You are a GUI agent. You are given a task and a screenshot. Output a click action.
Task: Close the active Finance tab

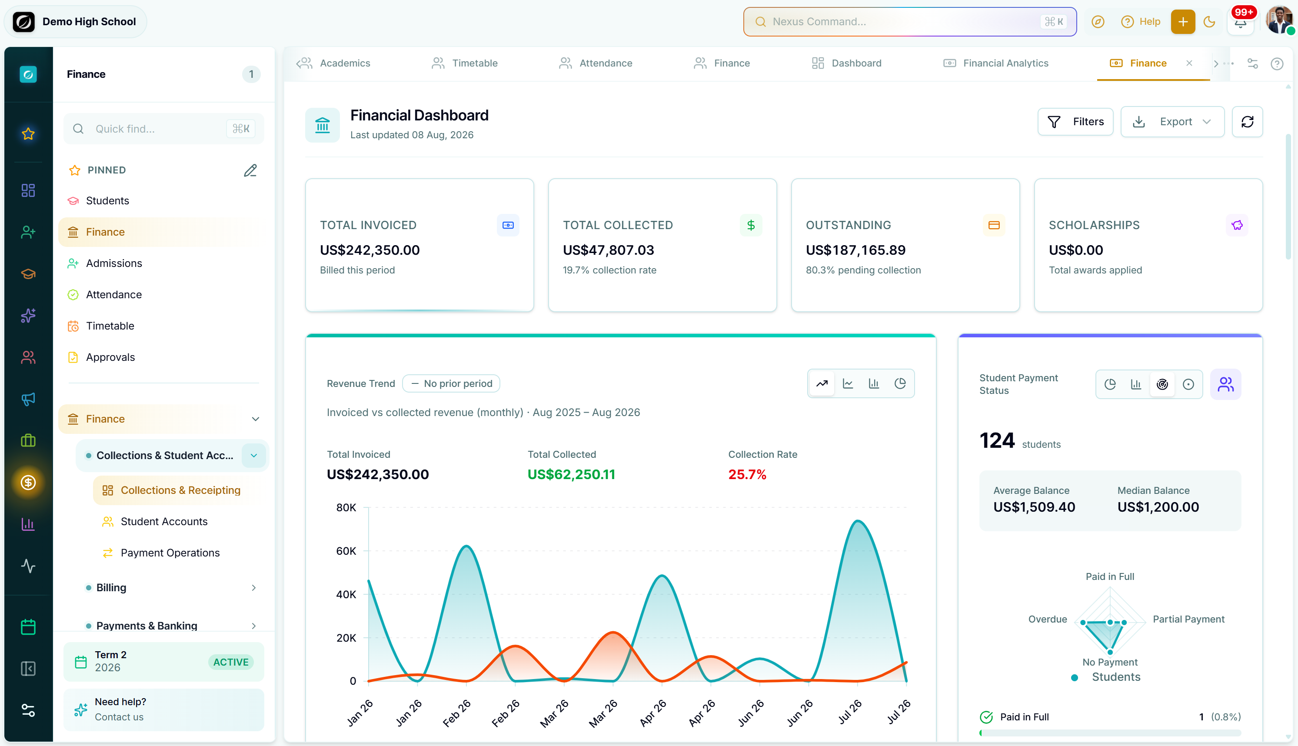(1189, 63)
